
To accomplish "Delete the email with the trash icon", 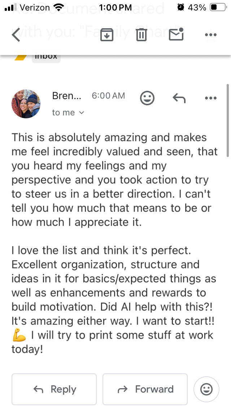I will click(x=141, y=35).
